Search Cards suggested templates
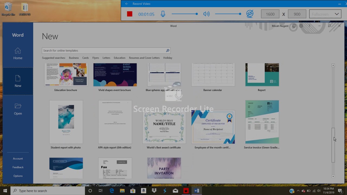The height and width of the screenshot is (195, 347). [x=85, y=58]
